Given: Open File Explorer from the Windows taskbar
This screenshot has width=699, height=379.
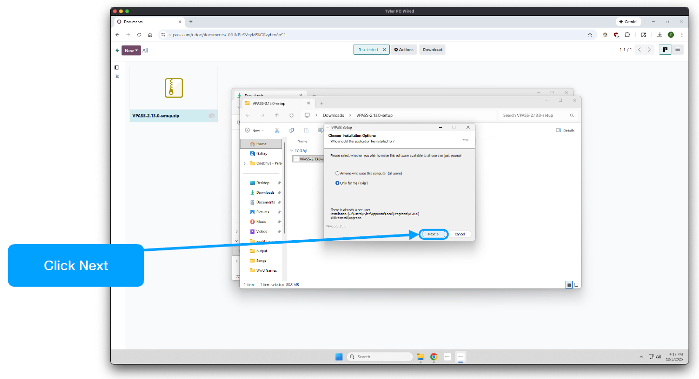Looking at the screenshot, I should coord(421,357).
